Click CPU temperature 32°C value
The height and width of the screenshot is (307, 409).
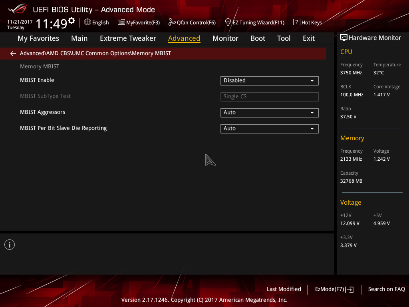click(379, 73)
